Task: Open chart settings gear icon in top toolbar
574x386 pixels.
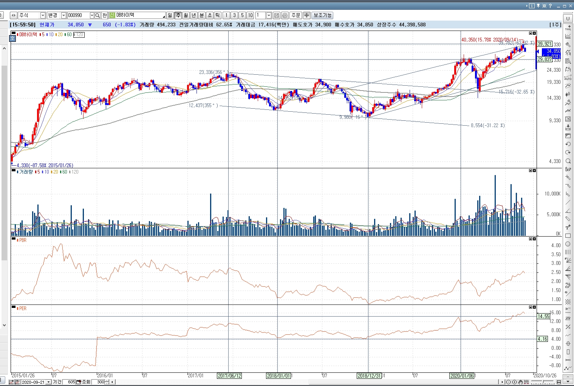Action: (x=285, y=15)
